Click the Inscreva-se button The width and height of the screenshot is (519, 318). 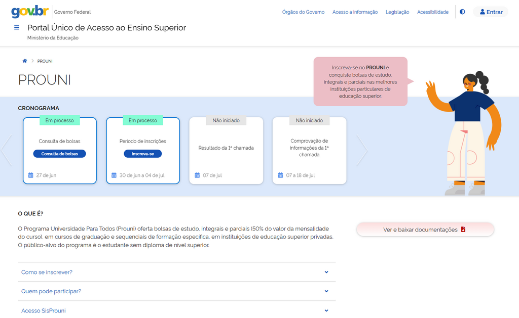click(142, 154)
